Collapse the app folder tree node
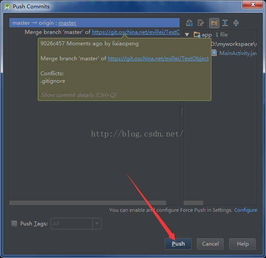The height and width of the screenshot is (258, 266). coord(187,35)
